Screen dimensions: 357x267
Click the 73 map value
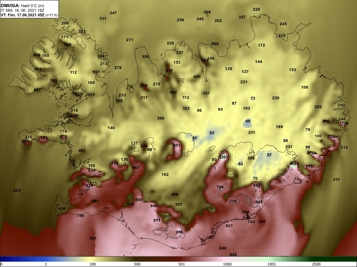tap(253, 98)
